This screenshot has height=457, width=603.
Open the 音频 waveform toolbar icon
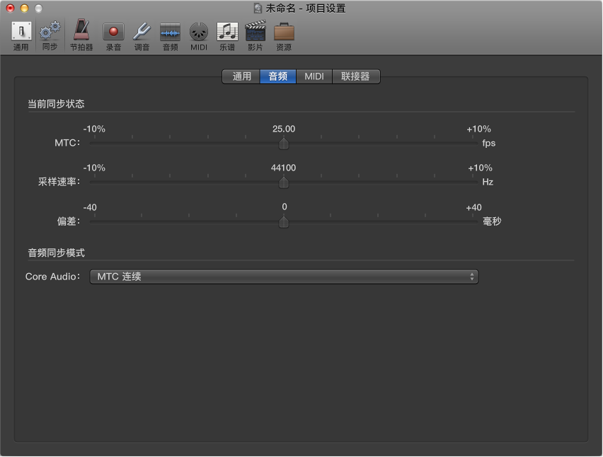171,36
